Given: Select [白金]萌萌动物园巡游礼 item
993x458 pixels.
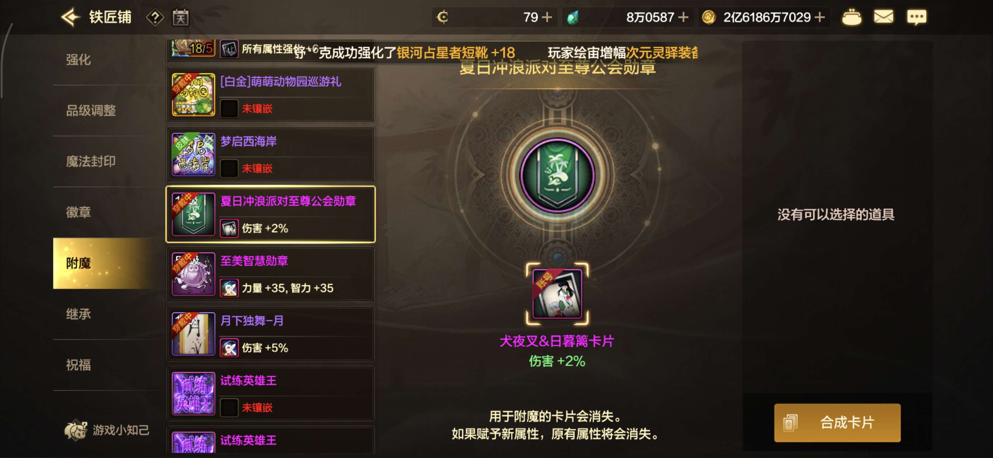Looking at the screenshot, I should click(x=270, y=95).
